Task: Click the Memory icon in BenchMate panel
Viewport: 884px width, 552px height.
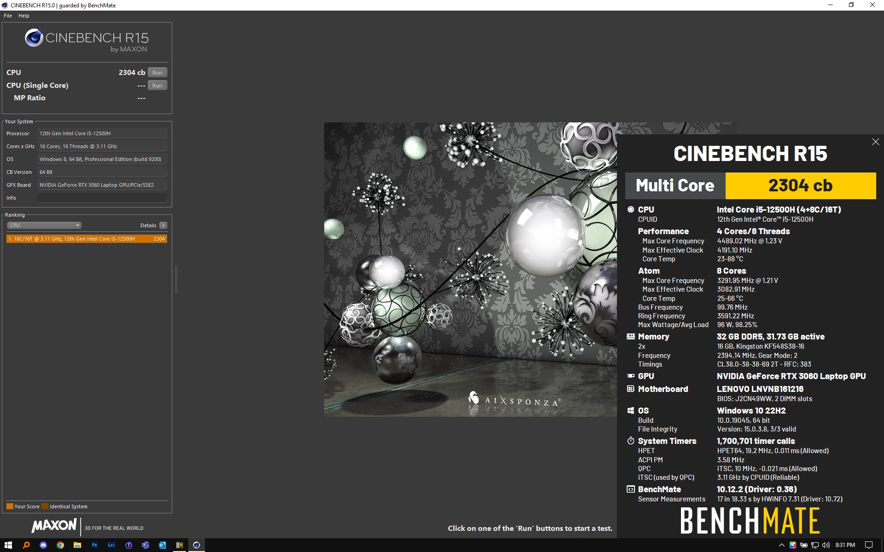Action: point(631,337)
